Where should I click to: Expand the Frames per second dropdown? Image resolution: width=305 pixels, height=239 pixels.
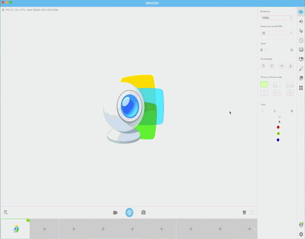point(277,33)
